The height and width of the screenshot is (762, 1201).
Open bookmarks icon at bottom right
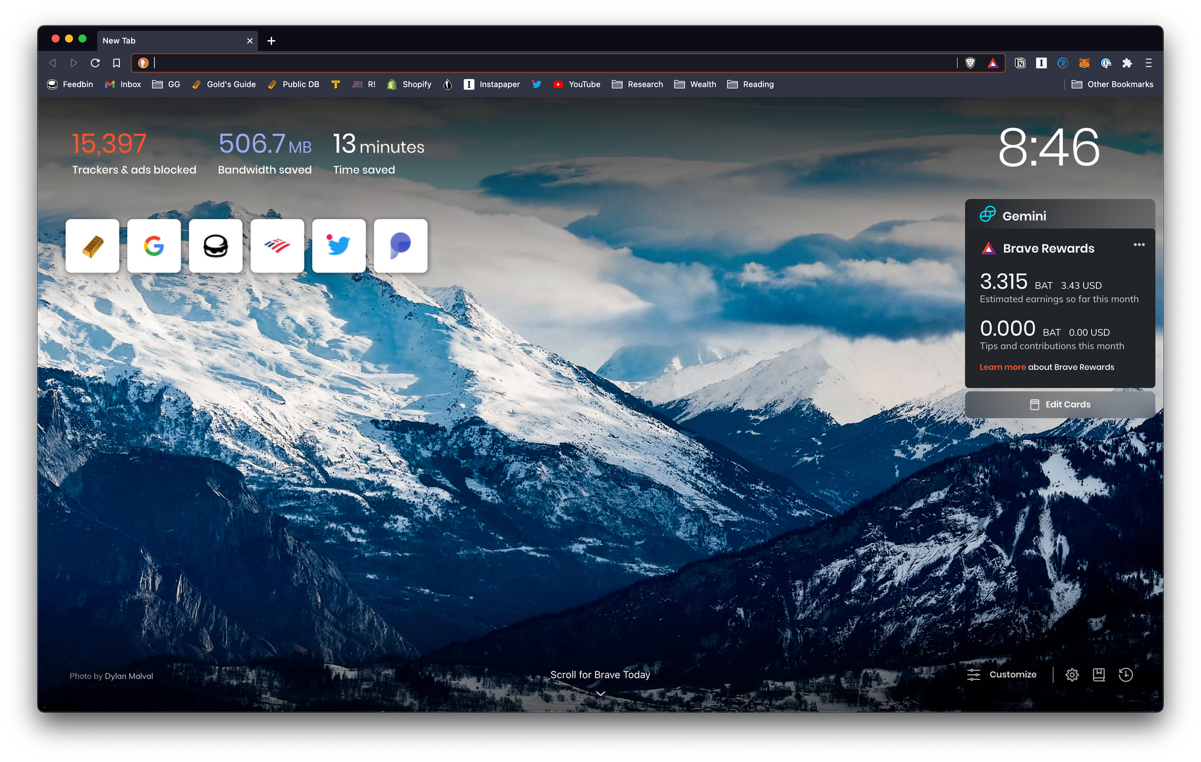(x=1098, y=675)
